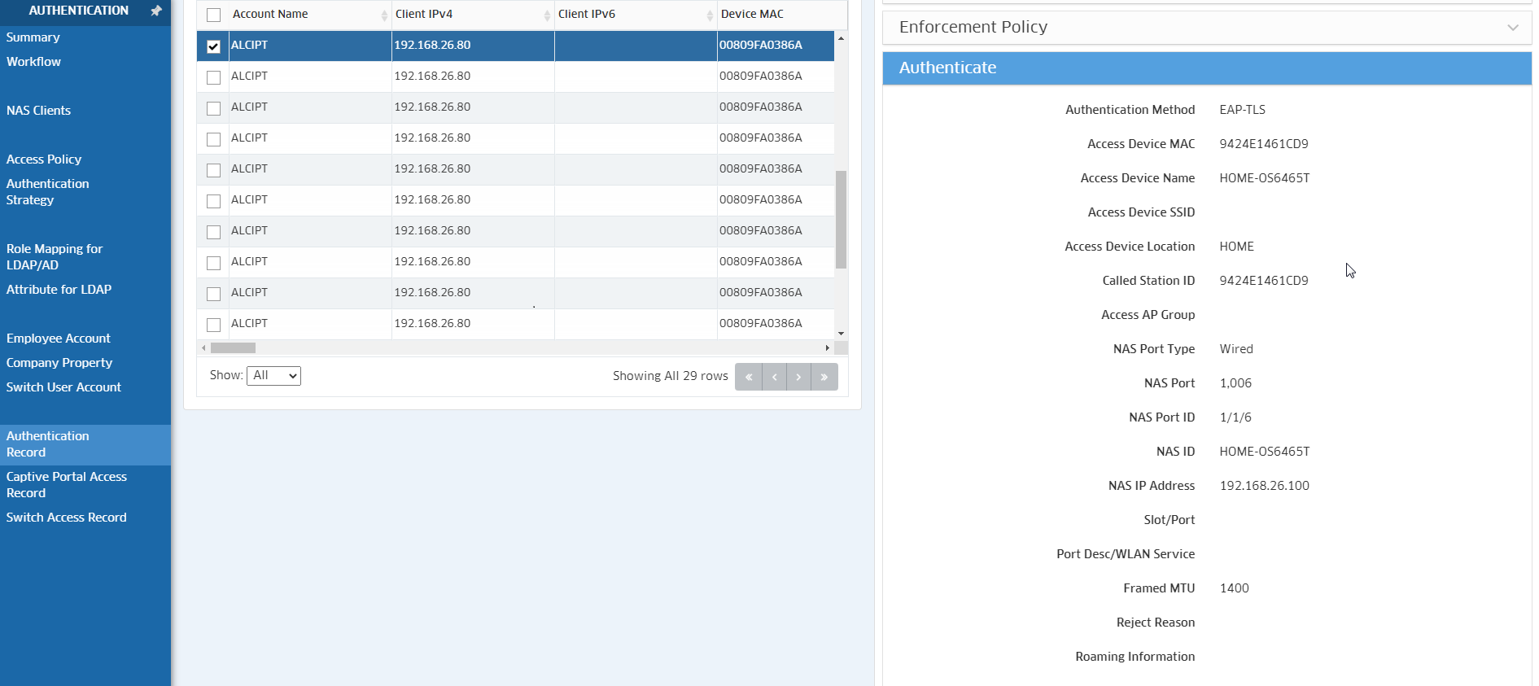Open the Switch Access Record link
1539x686 pixels.
click(x=66, y=518)
